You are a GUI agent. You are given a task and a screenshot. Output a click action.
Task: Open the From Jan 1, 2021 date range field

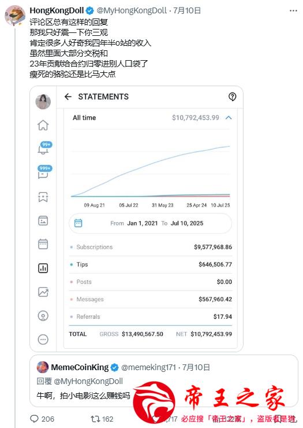coord(151,223)
